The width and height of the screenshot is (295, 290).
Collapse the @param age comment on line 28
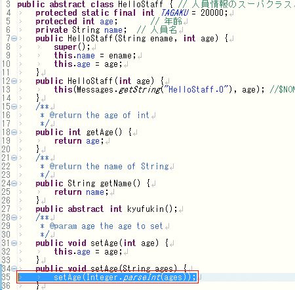(14, 218)
